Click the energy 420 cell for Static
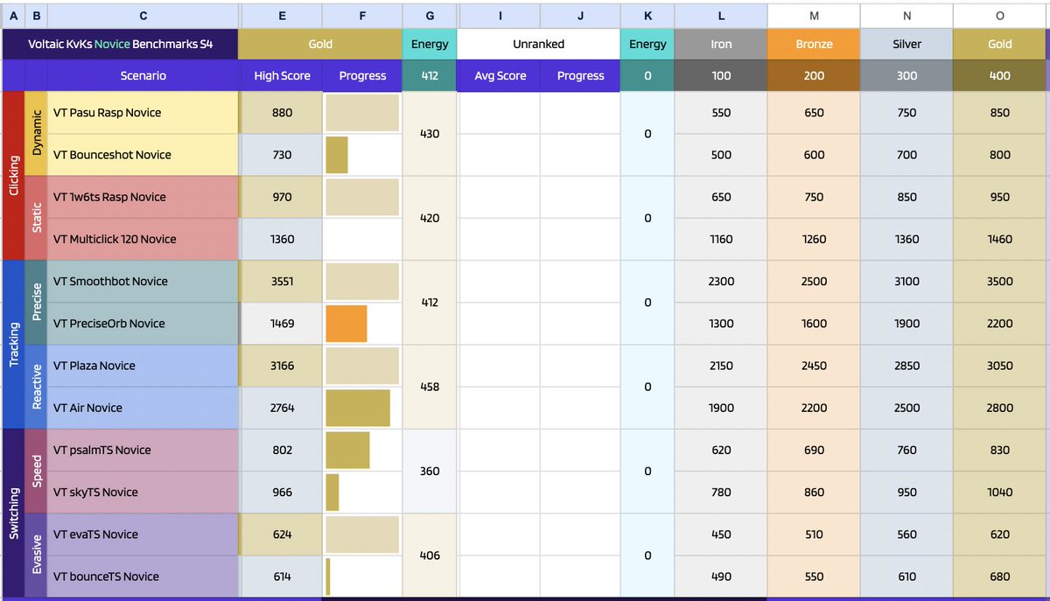This screenshot has width=1050, height=601. click(430, 218)
